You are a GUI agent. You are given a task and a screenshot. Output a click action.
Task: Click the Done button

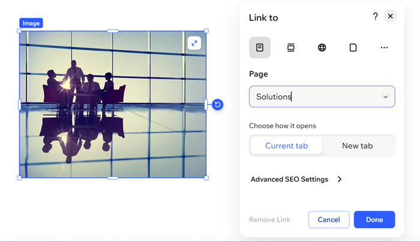click(x=374, y=220)
